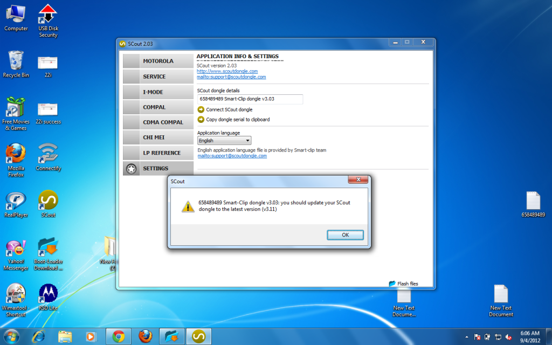The width and height of the screenshot is (552, 345).
Task: Select the Computer desktop icon
Action: click(16, 18)
